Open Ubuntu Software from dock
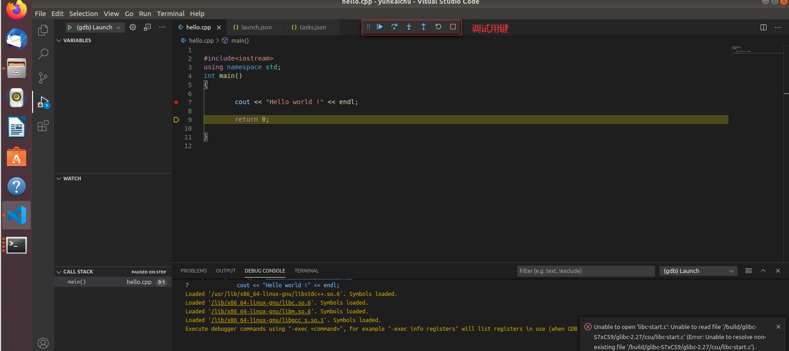789x351 pixels. (x=17, y=156)
